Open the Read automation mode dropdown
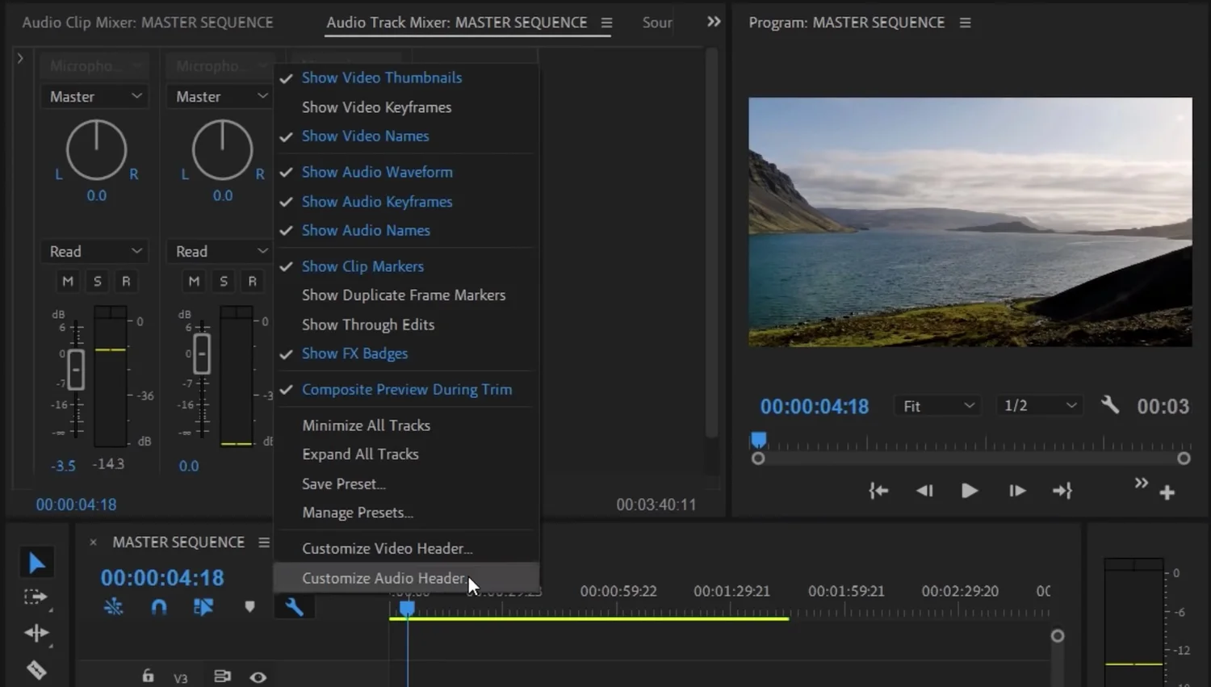1211x687 pixels. (x=94, y=251)
